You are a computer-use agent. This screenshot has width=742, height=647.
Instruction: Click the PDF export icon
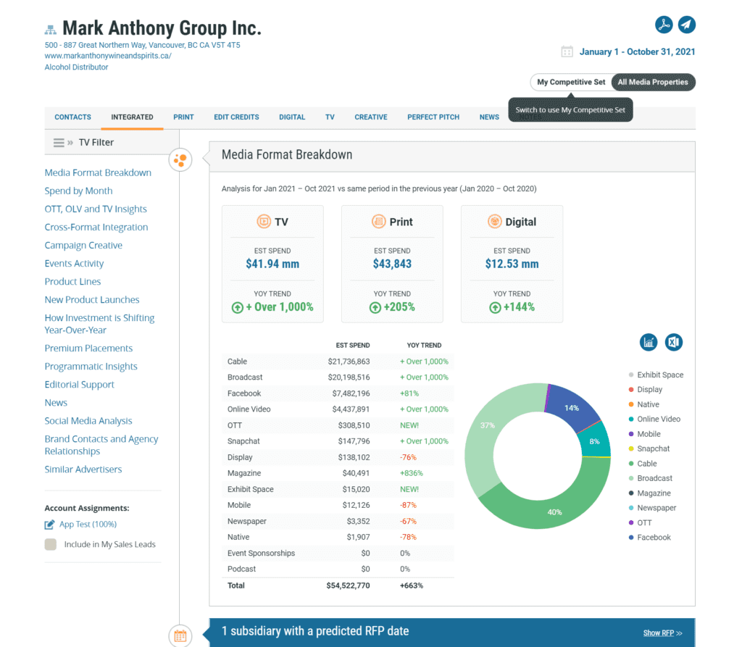pos(664,25)
